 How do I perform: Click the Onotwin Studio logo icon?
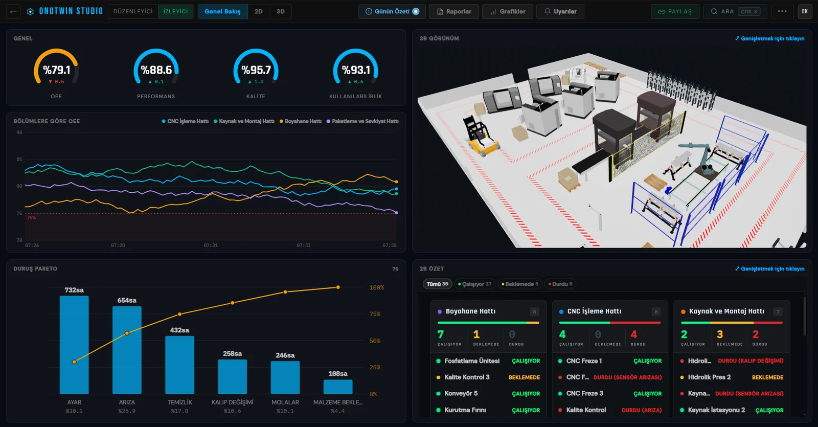(30, 11)
